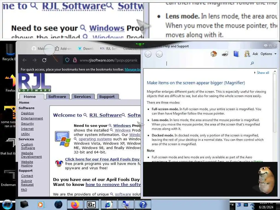Switch to the Add-ons tab in Firefox
Image resolution: width=280 pixels, height=210 pixels.
coord(63,49)
